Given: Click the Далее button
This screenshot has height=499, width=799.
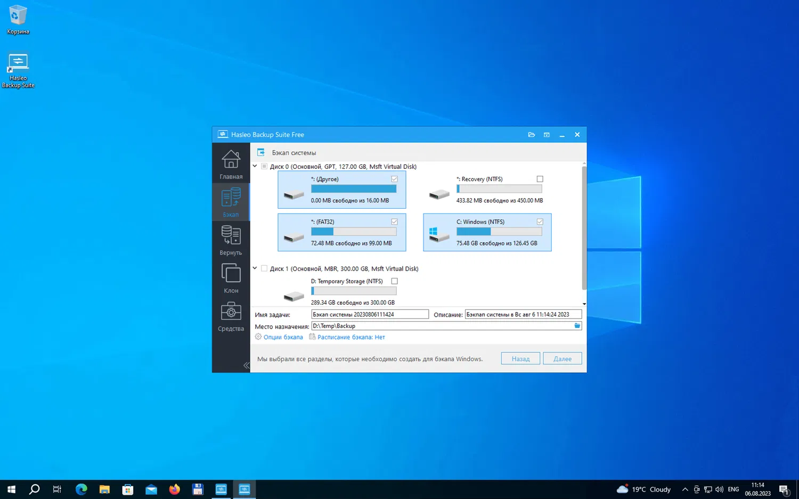Looking at the screenshot, I should [x=562, y=359].
